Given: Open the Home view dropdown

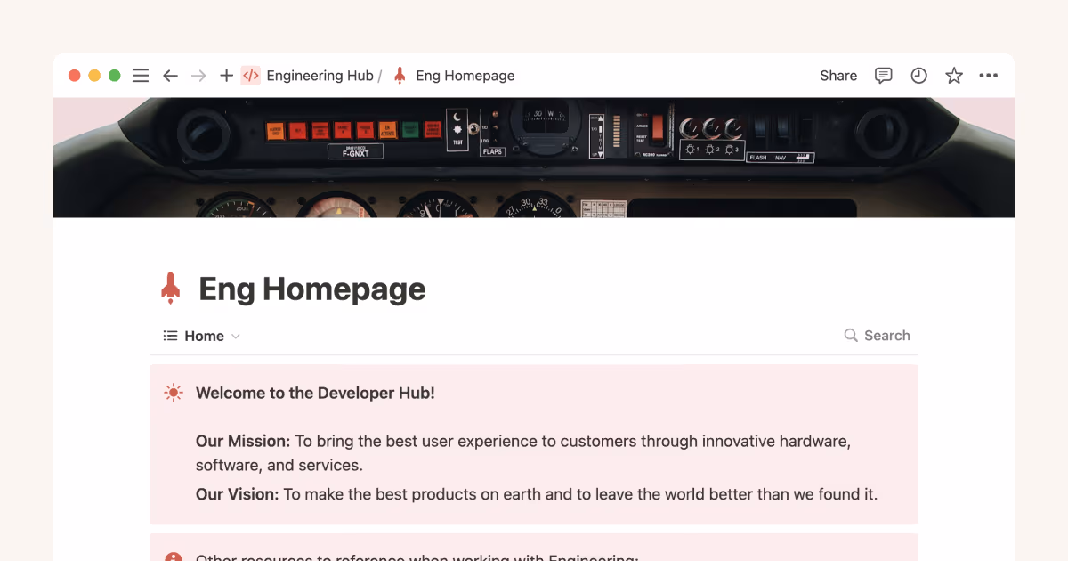Looking at the screenshot, I should coord(235,336).
